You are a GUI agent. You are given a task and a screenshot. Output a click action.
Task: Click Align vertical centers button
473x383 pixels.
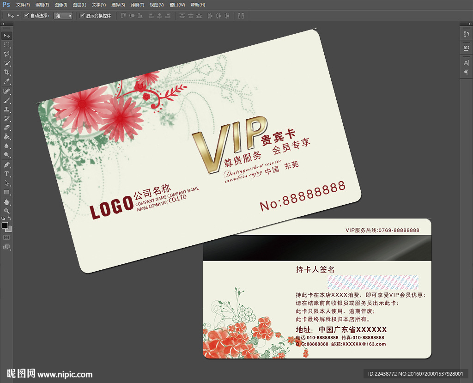click(x=132, y=15)
